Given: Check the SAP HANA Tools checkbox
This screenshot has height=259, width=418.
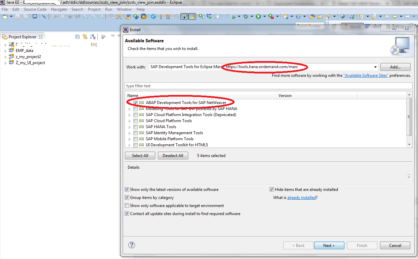Looking at the screenshot, I should [135, 126].
